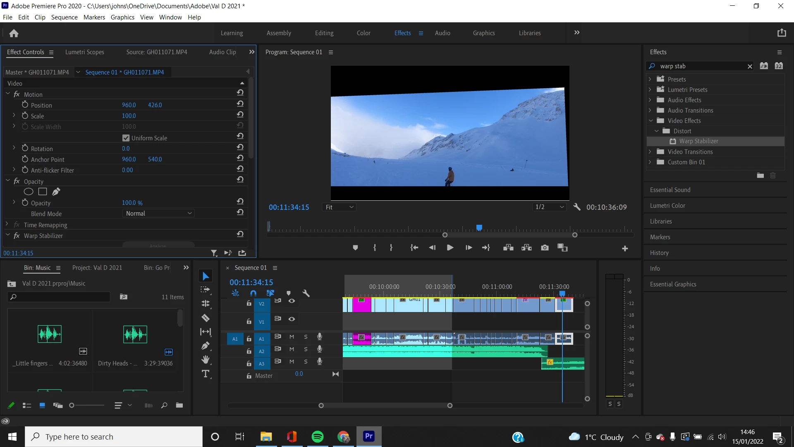Open the Fit zoom level dropdown

coord(339,207)
